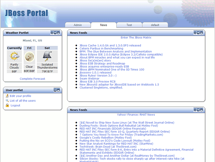Open edit mode on JBoss Matrix News Feeds
The image size is (215, 162).
pos(195,33)
